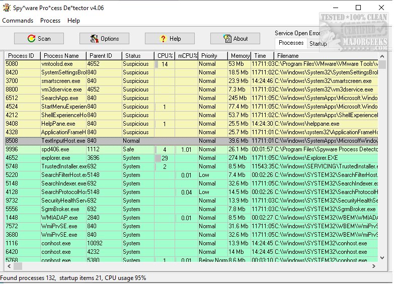Select the TextInputHost.exe process row
This screenshot has width=394, height=285.
(x=191, y=141)
